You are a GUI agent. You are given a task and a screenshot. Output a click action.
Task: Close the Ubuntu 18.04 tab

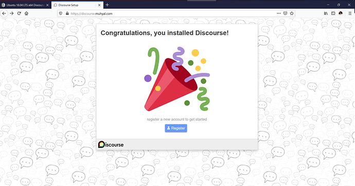[47, 5]
